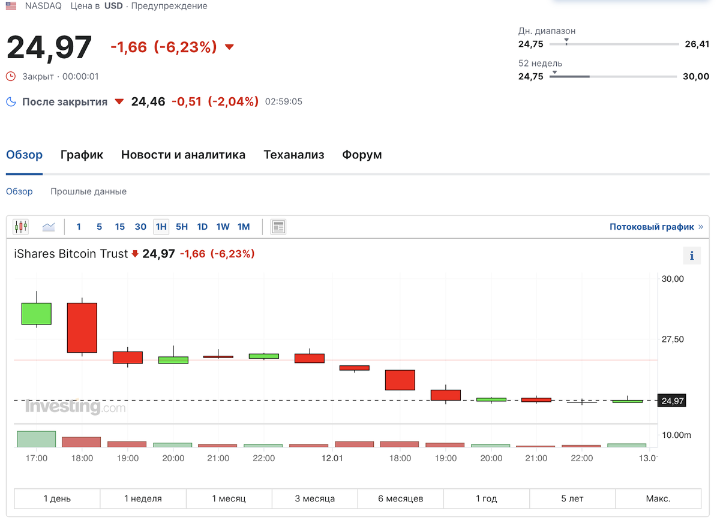
Task: Select the 1M chart interval
Action: (x=244, y=227)
